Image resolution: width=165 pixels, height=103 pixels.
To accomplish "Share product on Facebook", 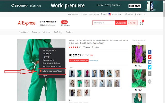I will point(150,52).
